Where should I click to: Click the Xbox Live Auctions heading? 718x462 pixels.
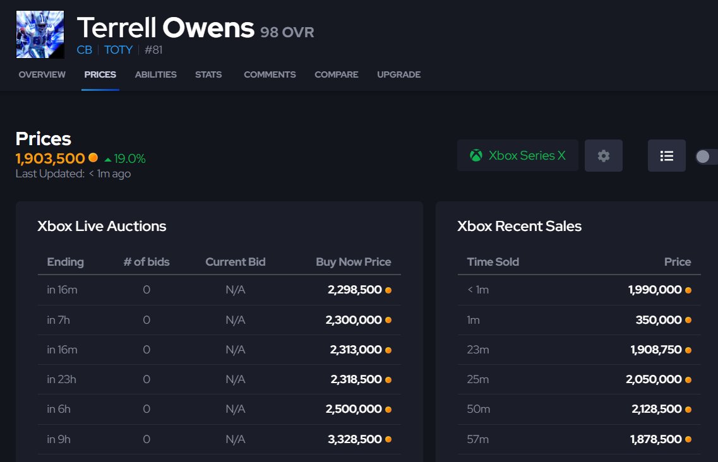tap(102, 226)
